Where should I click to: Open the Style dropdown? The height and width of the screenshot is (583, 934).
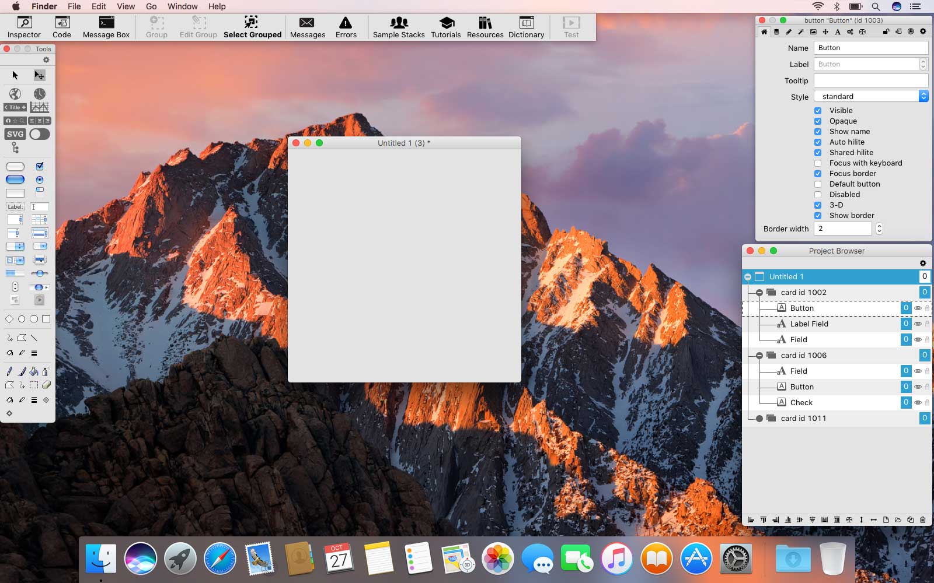870,97
